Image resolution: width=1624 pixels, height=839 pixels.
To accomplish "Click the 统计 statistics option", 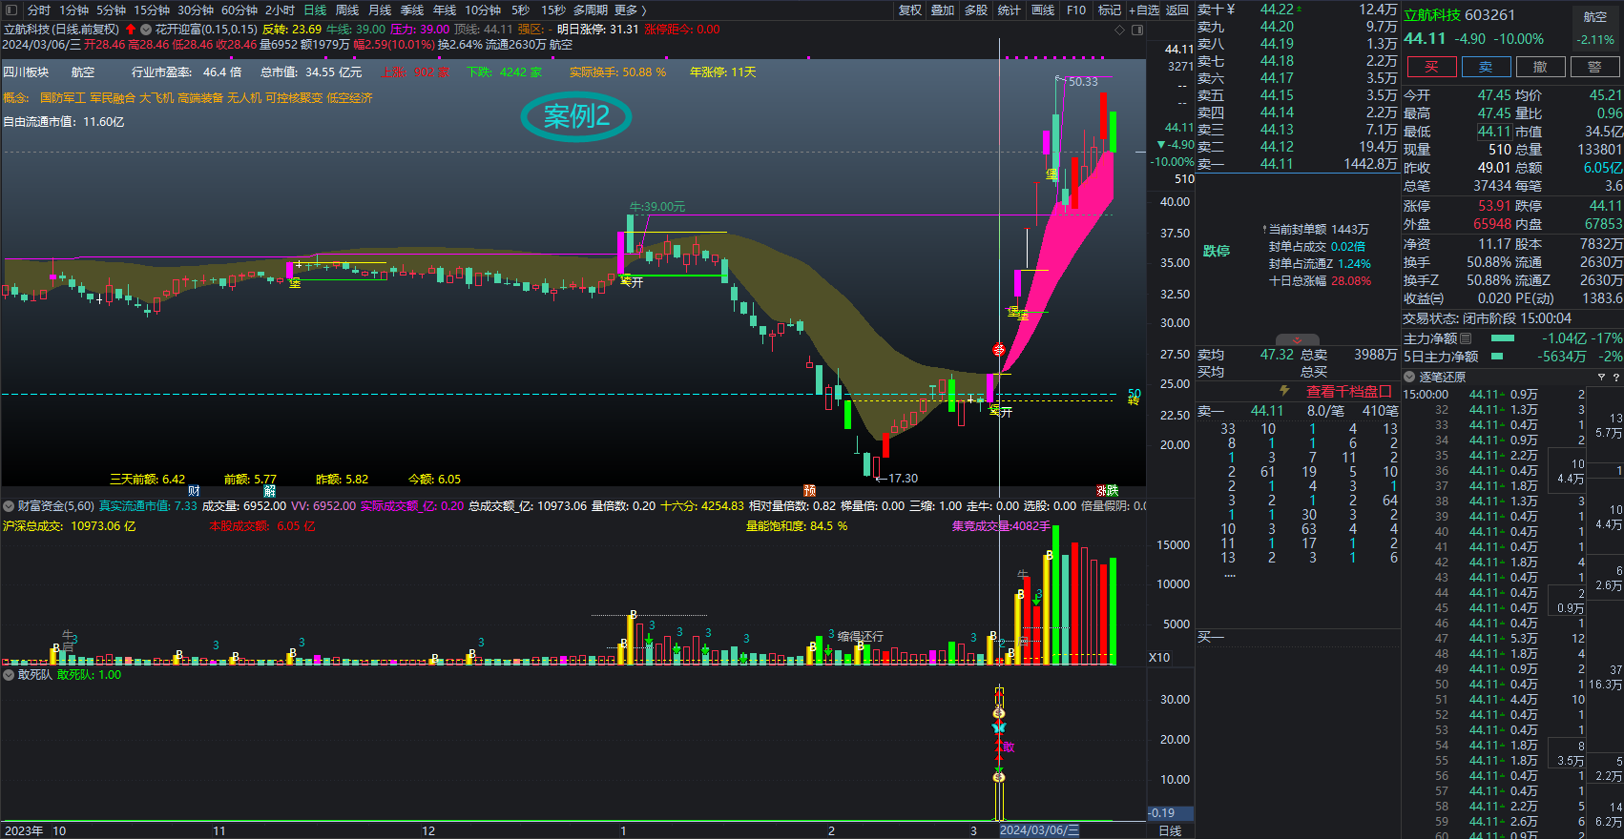I will pyautogui.click(x=1010, y=10).
